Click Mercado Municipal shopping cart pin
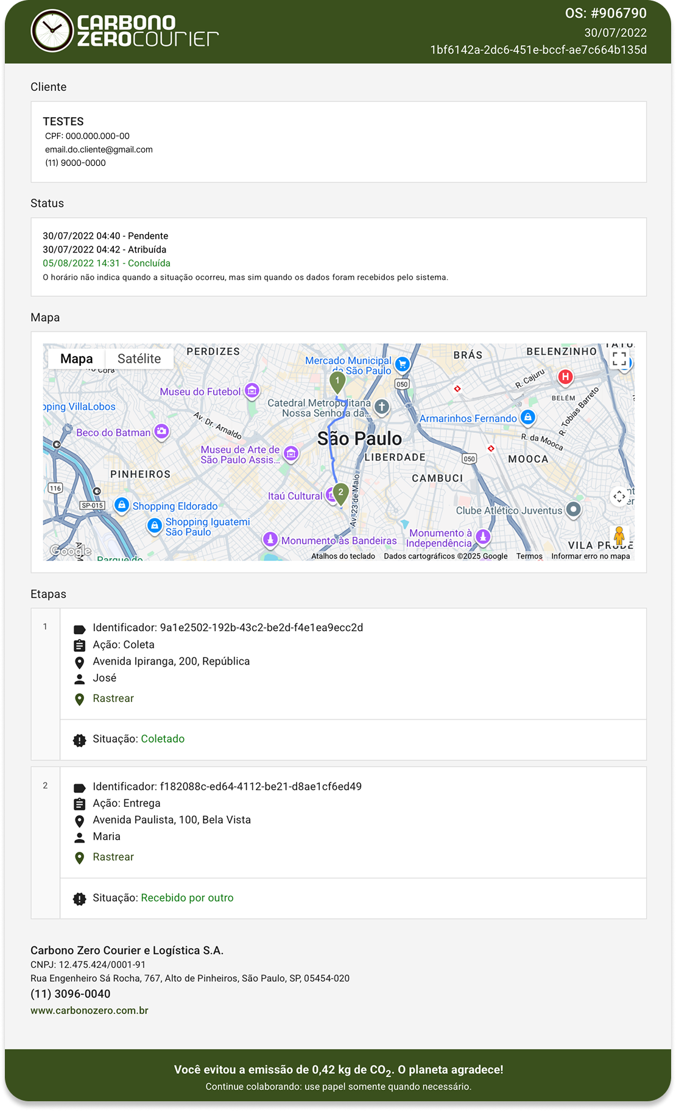The image size is (676, 1111). point(402,364)
